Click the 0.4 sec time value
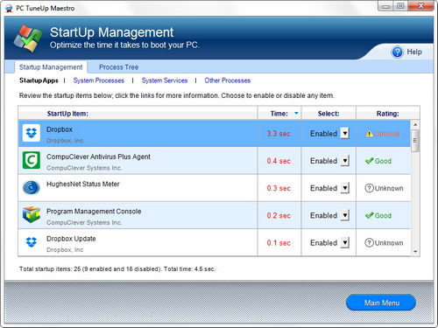The height and width of the screenshot is (328, 438). tap(279, 161)
